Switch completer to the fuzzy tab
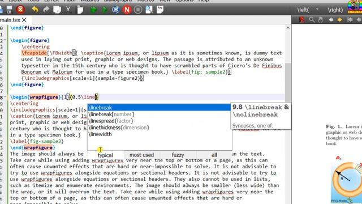Viewport: 362px width, 204px height. [x=178, y=155]
